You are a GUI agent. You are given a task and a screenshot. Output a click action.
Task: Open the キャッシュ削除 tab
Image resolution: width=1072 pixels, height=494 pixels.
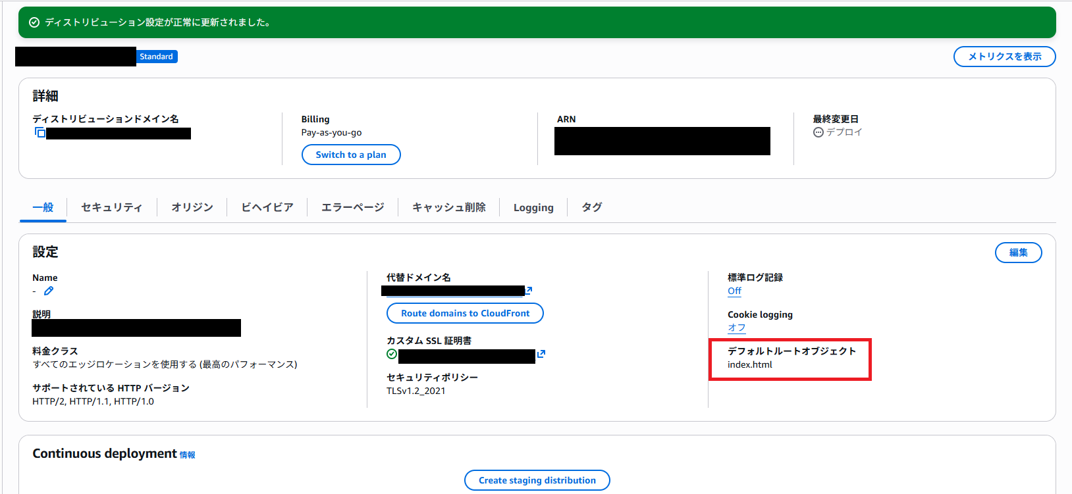448,207
